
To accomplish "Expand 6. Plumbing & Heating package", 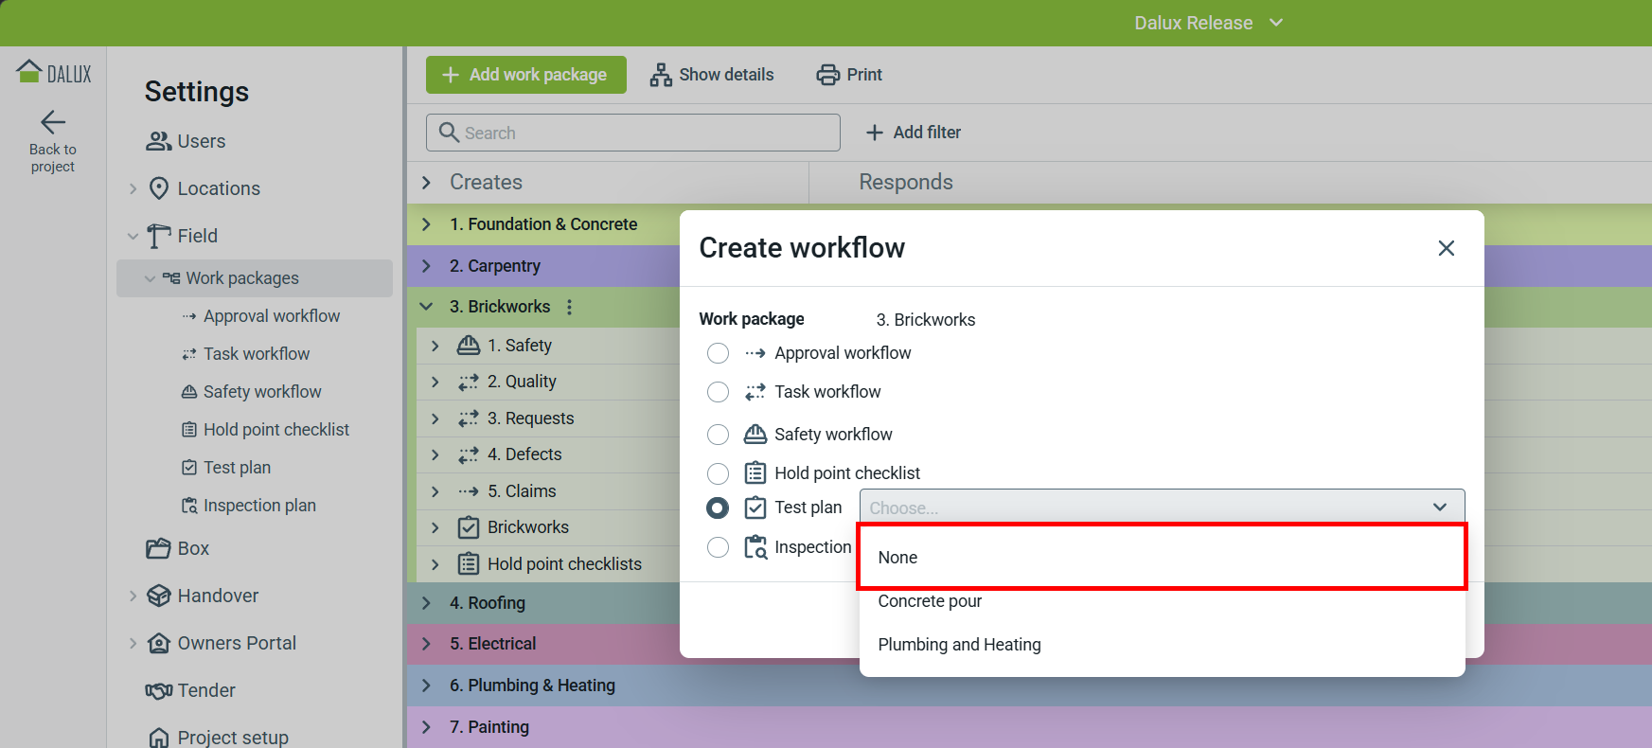I will 427,686.
